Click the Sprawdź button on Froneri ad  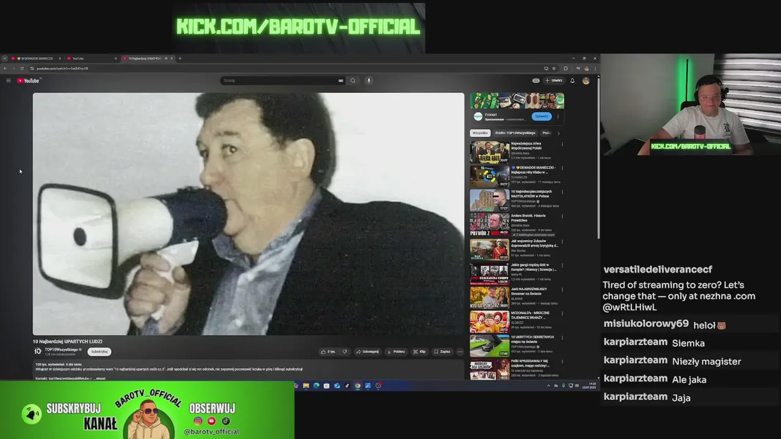click(541, 116)
